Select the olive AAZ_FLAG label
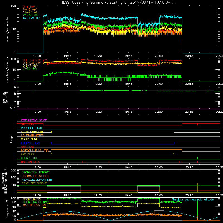Image resolution: width=223 pixels, height=223 pixels. pyautogui.click(x=27, y=154)
